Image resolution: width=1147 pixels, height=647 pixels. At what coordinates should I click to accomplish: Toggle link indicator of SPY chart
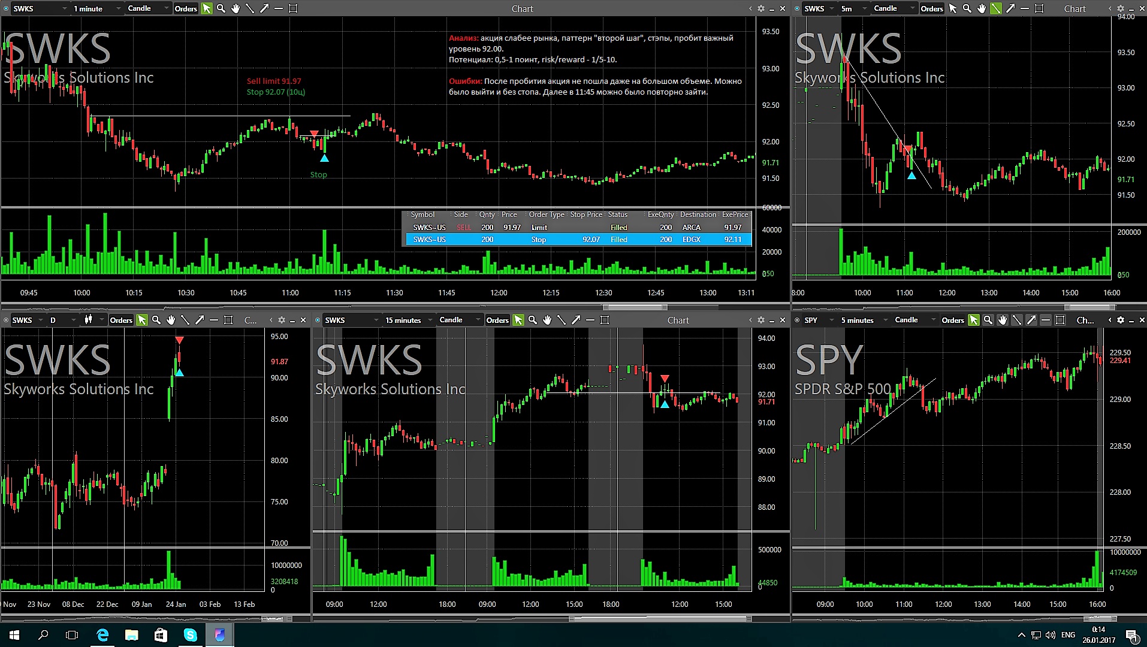(x=797, y=320)
